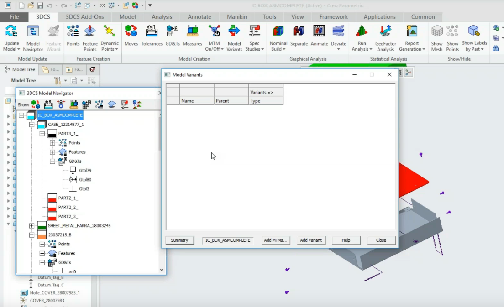Click the Nominal Build icon
This screenshot has width=504, height=307.
point(278,32)
